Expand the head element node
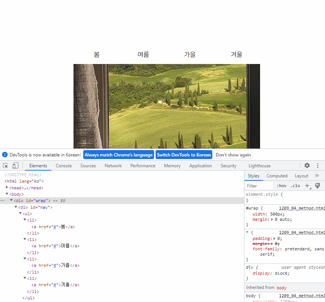The width and height of the screenshot is (325, 302). 7,187
